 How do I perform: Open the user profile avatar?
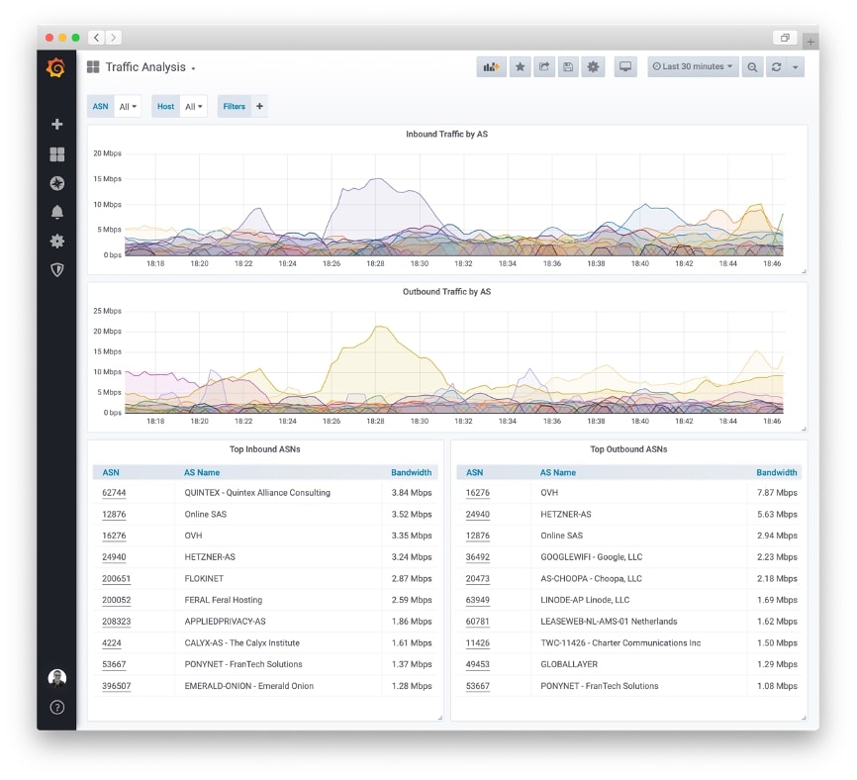tap(56, 678)
